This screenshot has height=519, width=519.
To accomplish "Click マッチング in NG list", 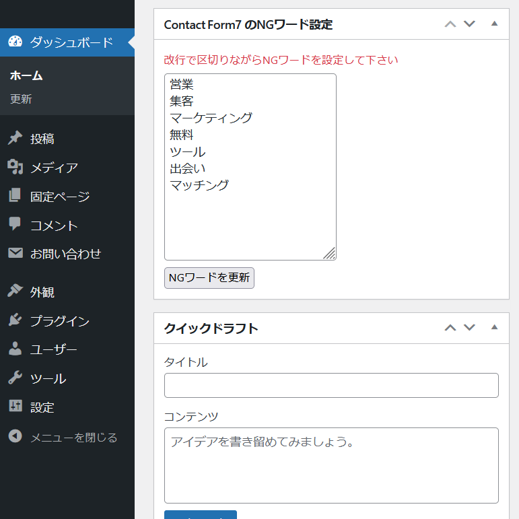I will [199, 185].
